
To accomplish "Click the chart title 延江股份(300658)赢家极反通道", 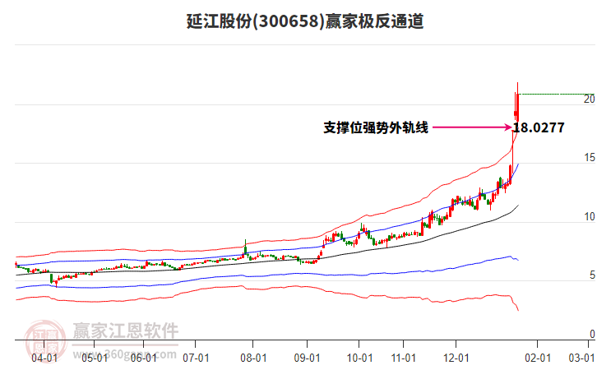I will coord(305,21).
